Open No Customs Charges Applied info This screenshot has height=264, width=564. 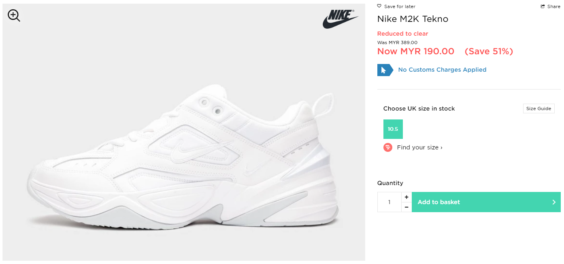pos(442,70)
